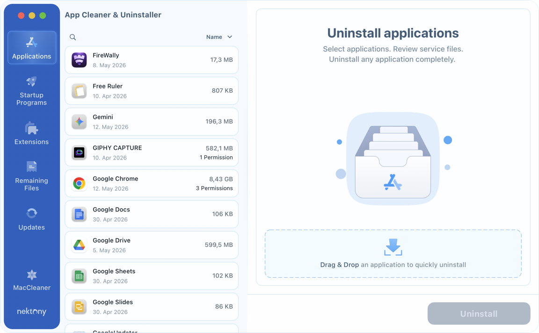This screenshot has width=539, height=333.
Task: Click the 5. May 2026 date text
Action: (x=109, y=251)
